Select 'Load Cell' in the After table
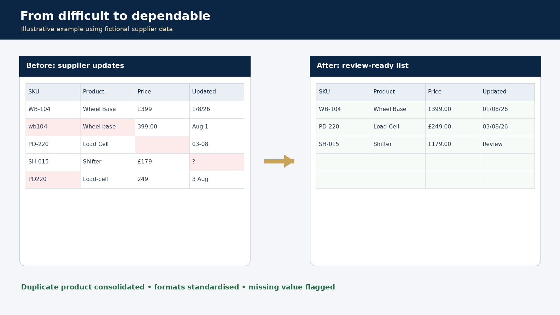560x315 pixels. tap(398, 127)
